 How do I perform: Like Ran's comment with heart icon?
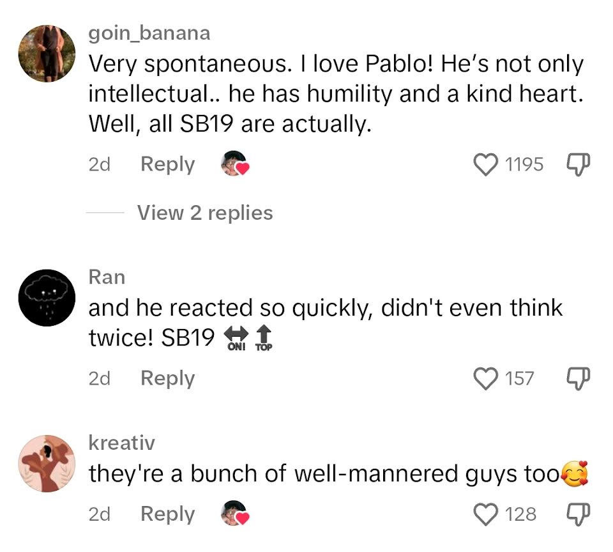485,378
